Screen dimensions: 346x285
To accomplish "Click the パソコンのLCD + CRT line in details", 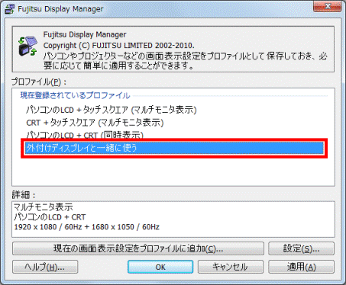I will (x=50, y=217).
